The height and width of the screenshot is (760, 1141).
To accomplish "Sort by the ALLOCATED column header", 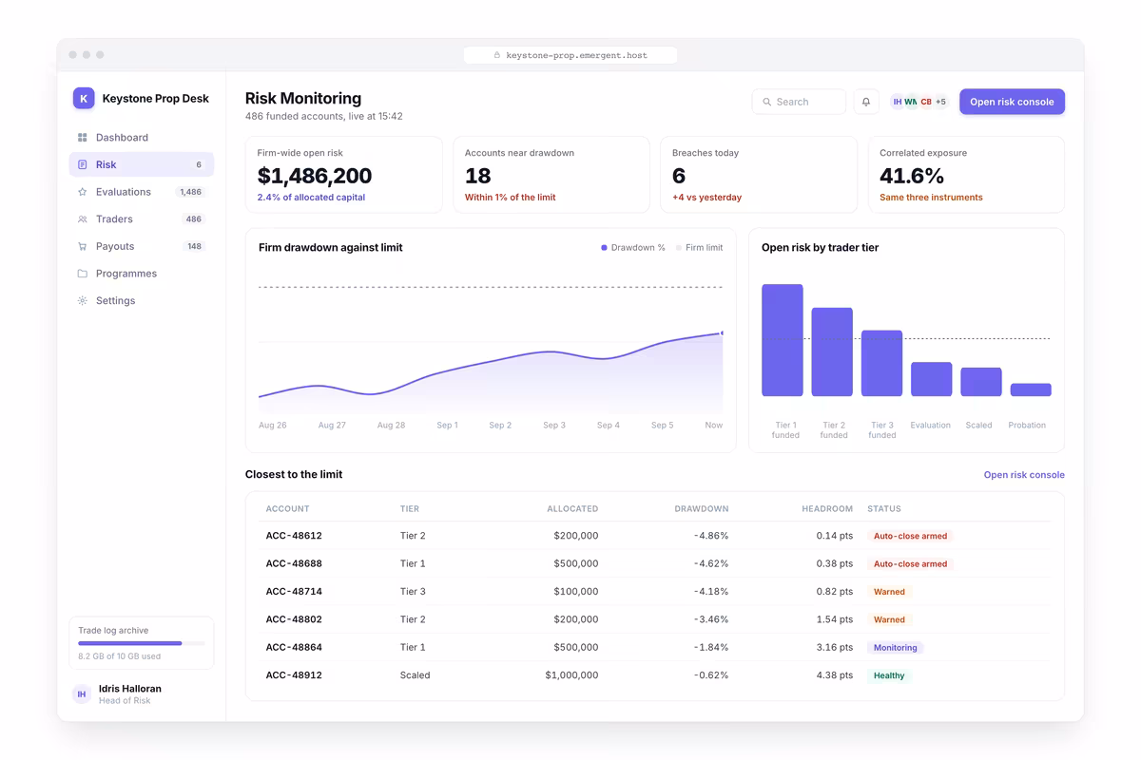I will 572,509.
